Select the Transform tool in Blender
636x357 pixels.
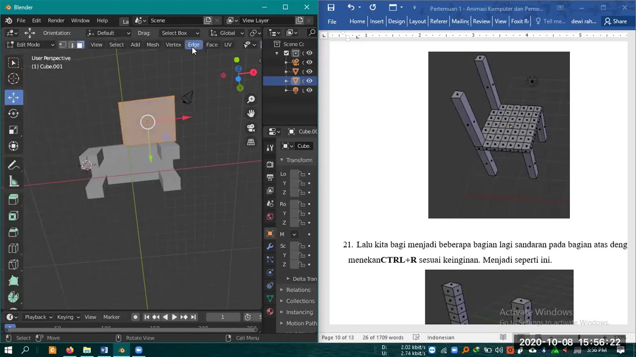click(13, 146)
